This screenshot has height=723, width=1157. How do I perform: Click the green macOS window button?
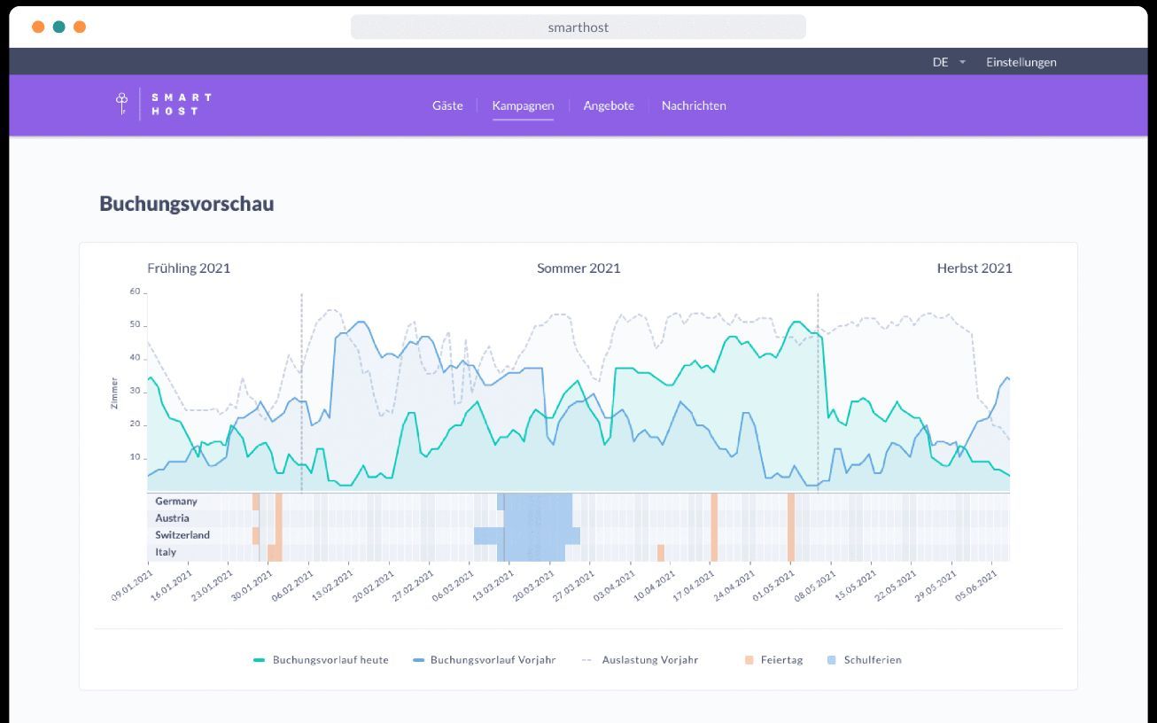58,27
